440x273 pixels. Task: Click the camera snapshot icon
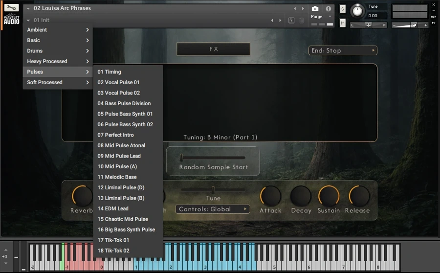pyautogui.click(x=315, y=9)
